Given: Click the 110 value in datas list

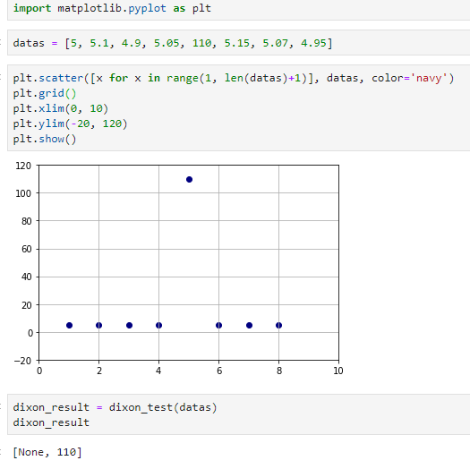Looking at the screenshot, I should coord(201,43).
